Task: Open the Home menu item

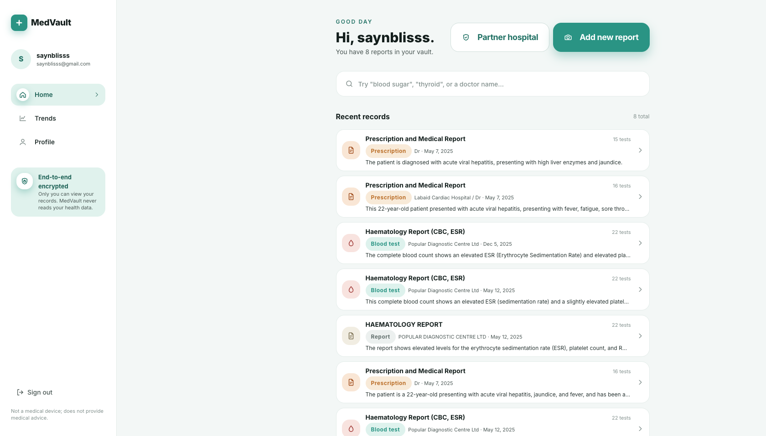Action: point(58,95)
